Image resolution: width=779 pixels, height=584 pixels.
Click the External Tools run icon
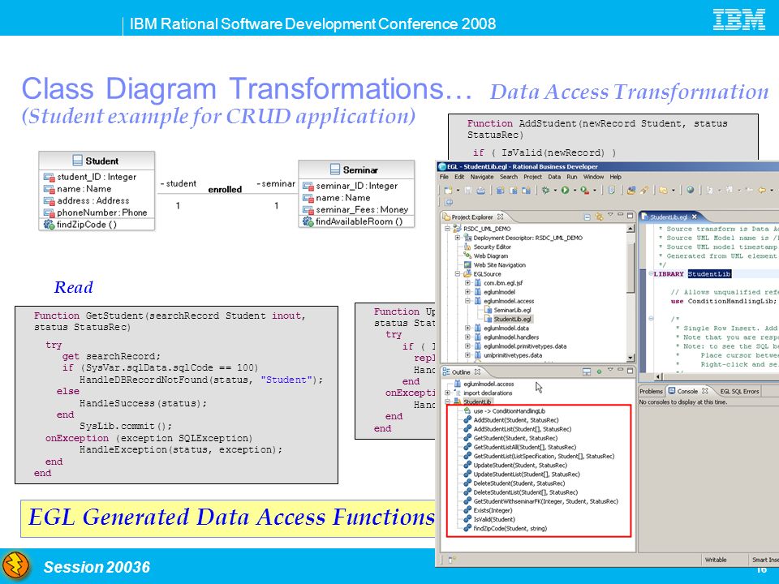pos(585,190)
